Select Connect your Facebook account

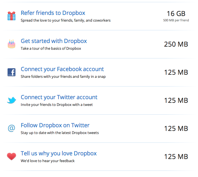62,69
